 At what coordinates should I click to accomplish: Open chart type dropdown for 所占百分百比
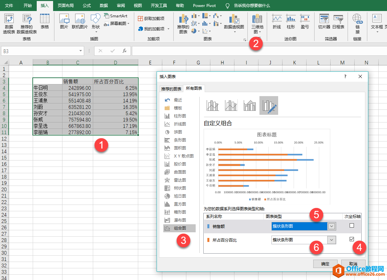[332, 240]
